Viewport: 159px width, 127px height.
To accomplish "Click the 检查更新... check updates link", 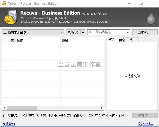I will coord(145,124).
